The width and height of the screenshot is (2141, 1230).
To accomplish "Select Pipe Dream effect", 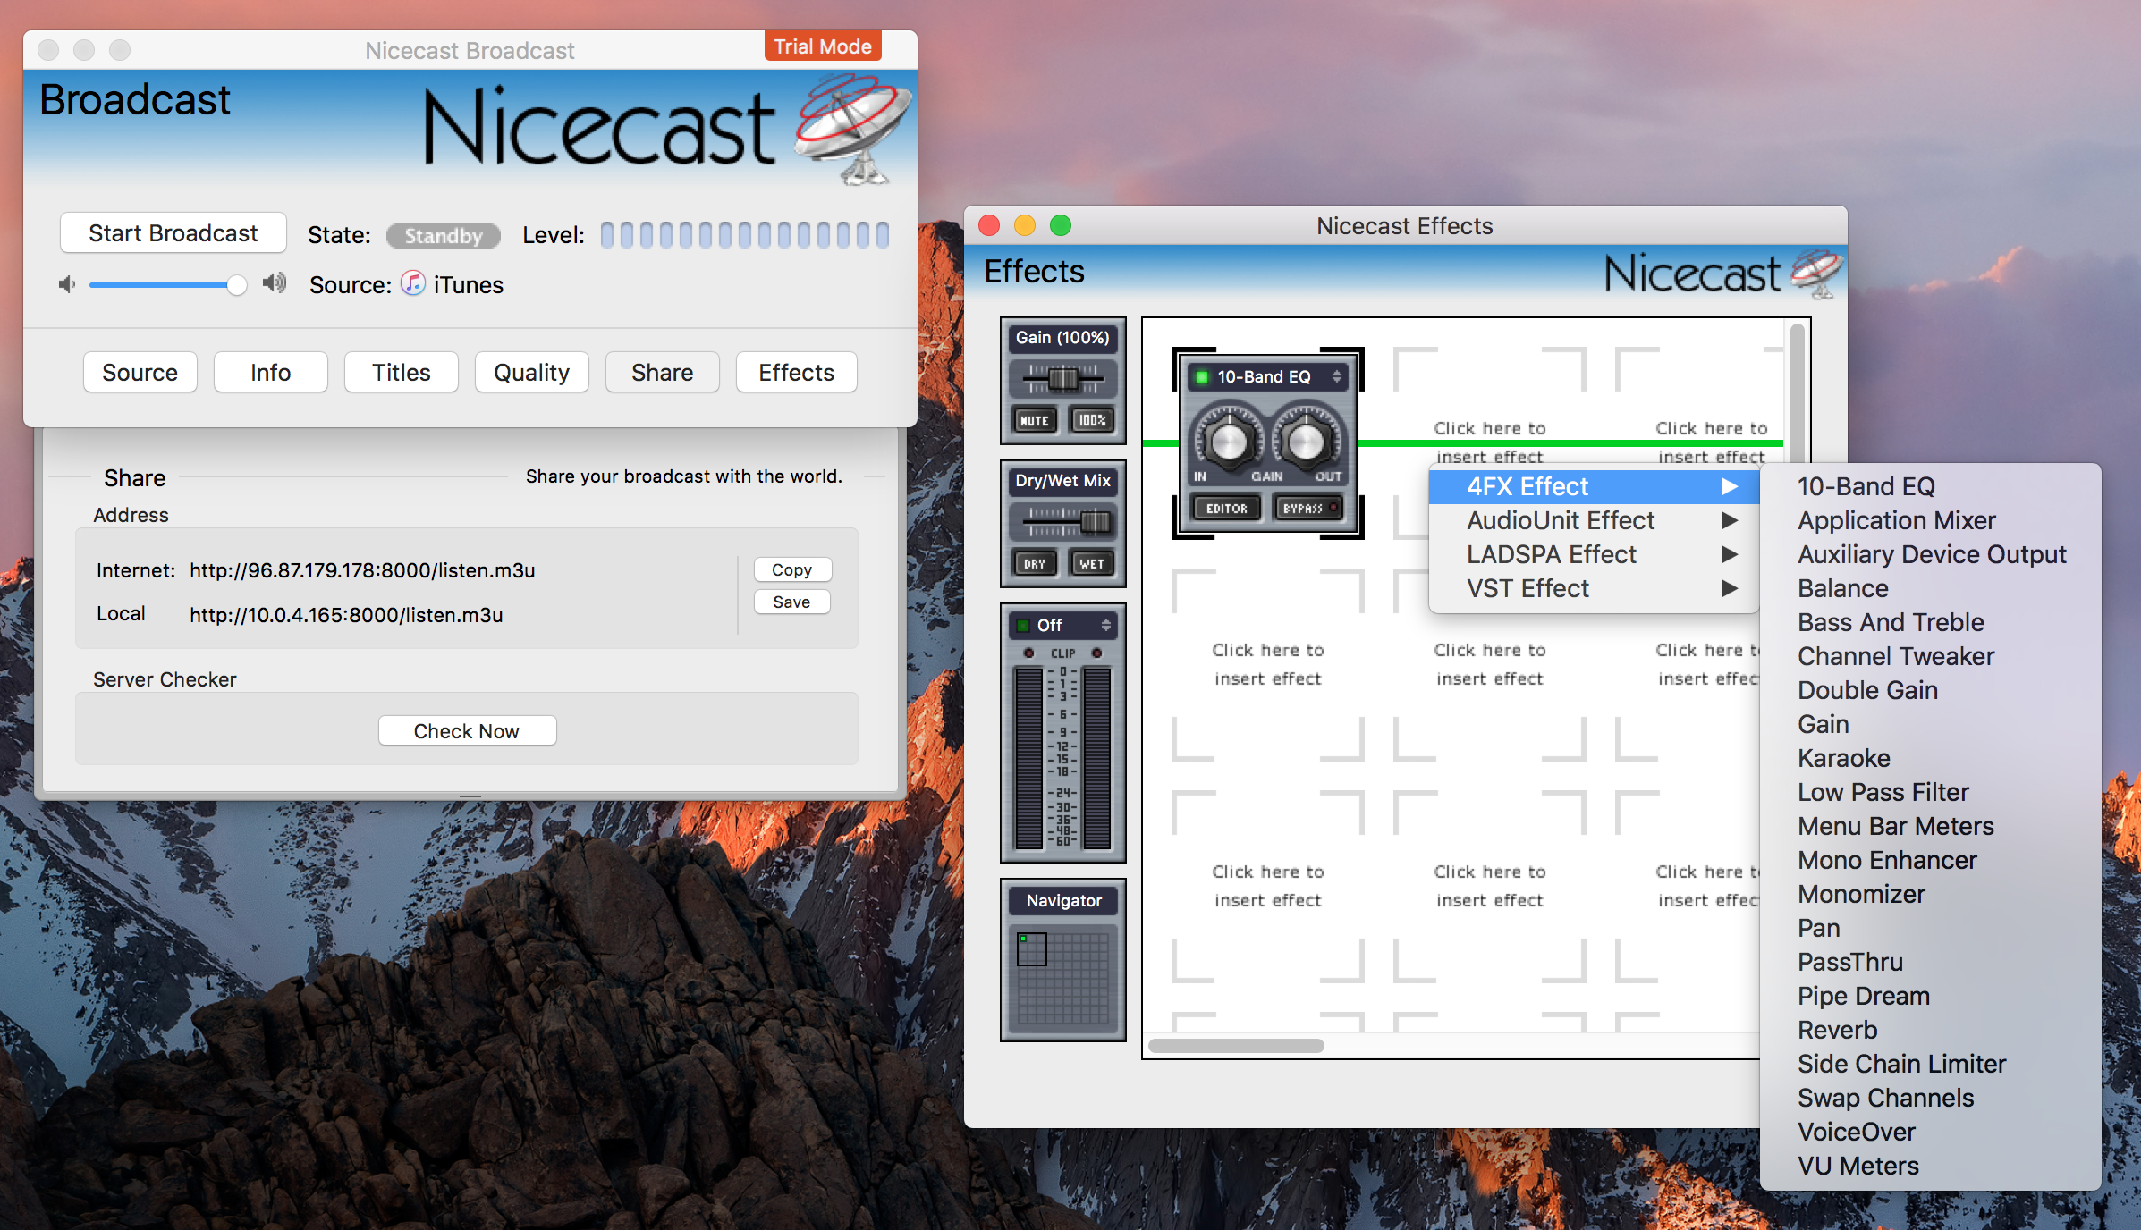I will pos(1930,996).
